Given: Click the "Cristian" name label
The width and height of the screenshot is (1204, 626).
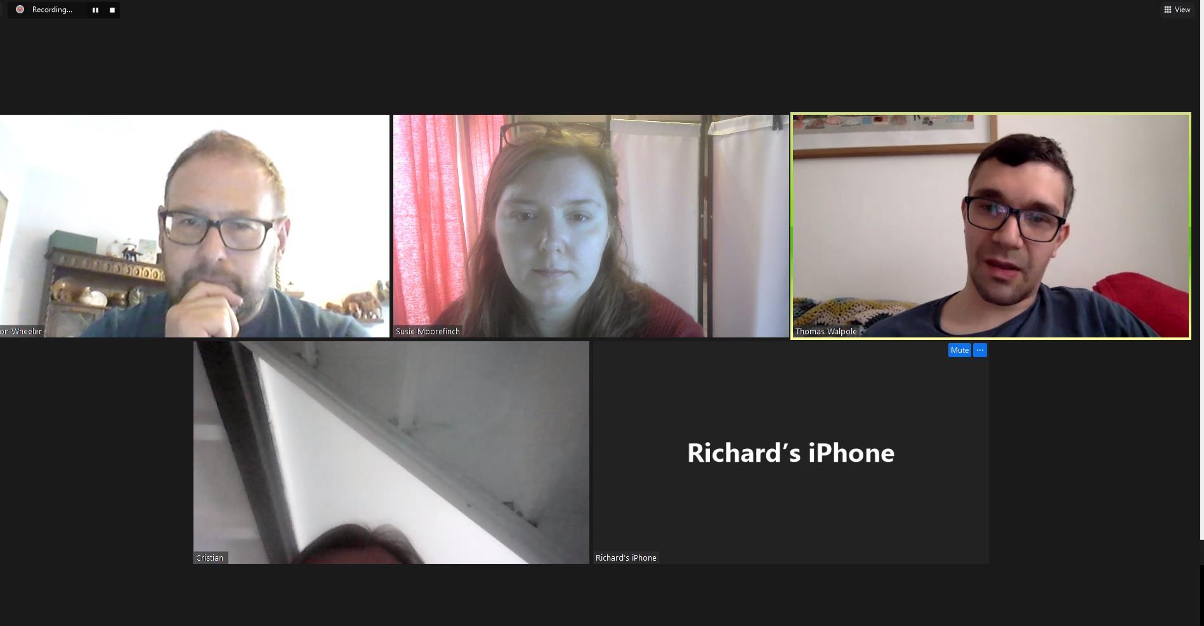Looking at the screenshot, I should 210,558.
